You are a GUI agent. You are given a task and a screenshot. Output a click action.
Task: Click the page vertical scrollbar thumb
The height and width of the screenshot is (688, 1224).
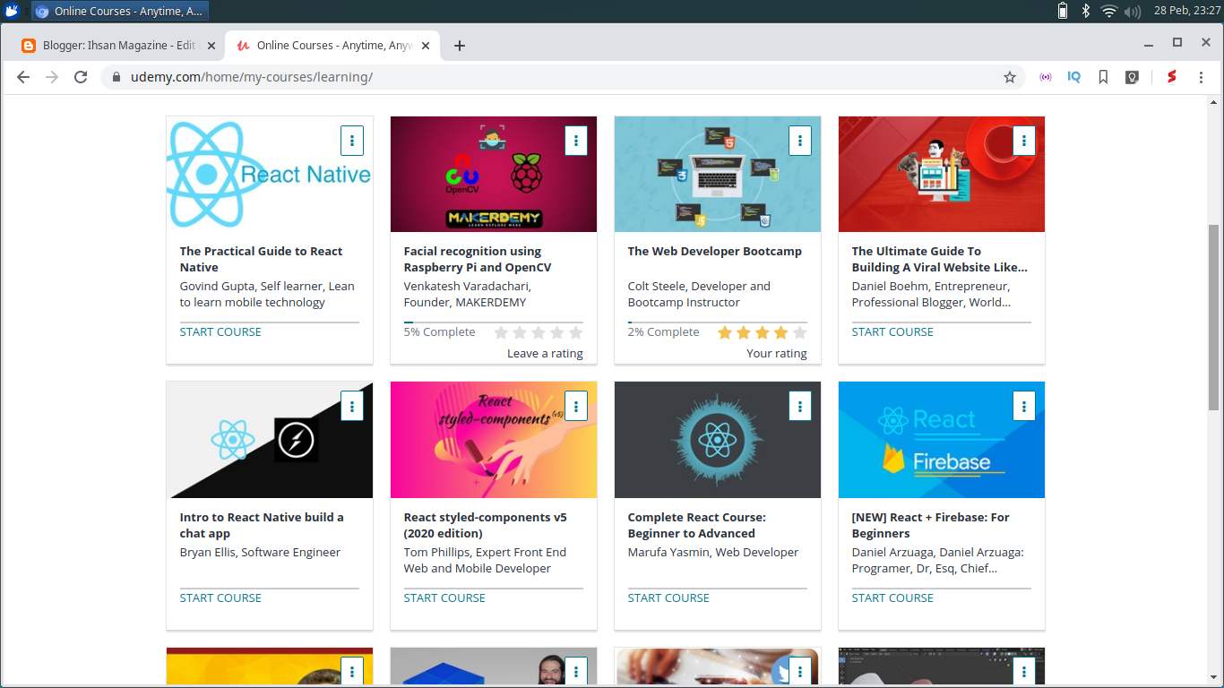tap(1214, 317)
